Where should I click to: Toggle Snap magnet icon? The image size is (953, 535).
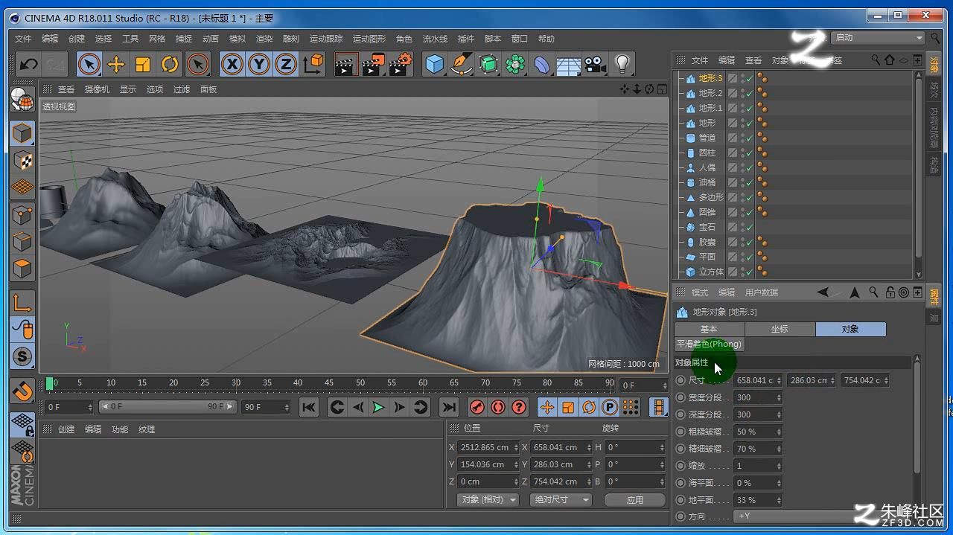click(22, 391)
